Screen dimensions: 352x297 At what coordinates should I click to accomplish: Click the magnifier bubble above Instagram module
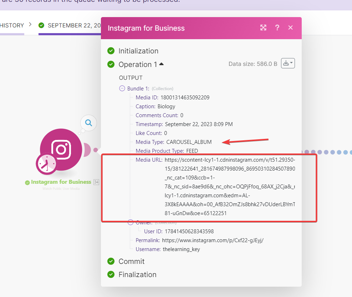point(89,123)
